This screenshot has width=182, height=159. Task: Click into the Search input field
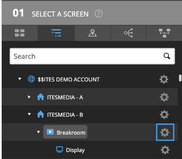point(92,56)
